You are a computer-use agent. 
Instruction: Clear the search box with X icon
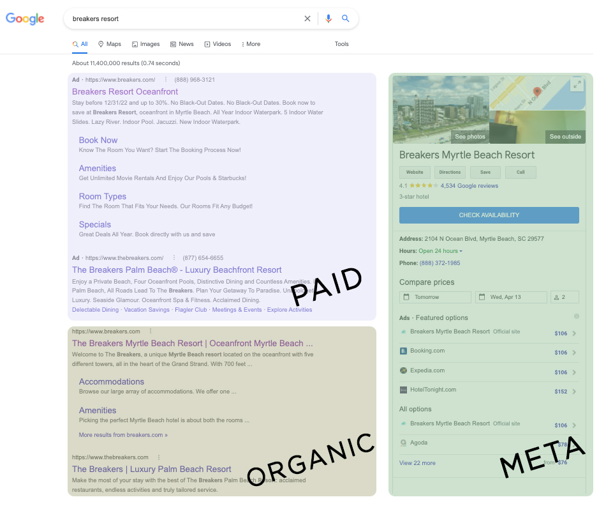tap(307, 19)
